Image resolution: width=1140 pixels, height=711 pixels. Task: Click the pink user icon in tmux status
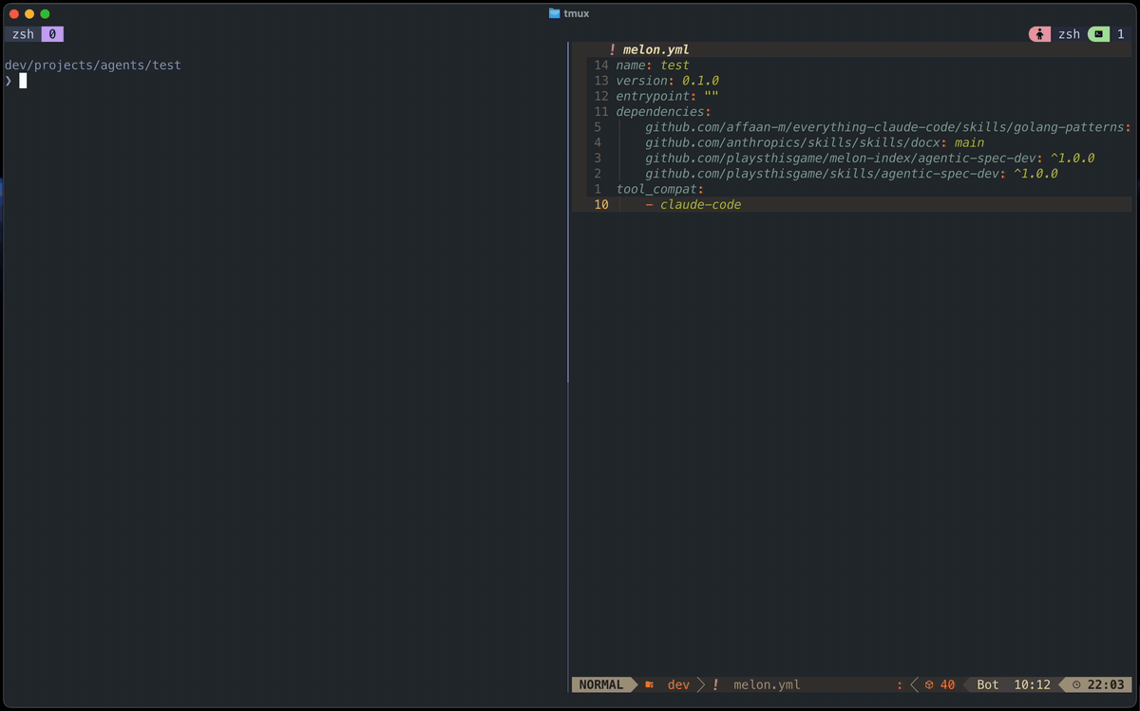click(x=1039, y=34)
